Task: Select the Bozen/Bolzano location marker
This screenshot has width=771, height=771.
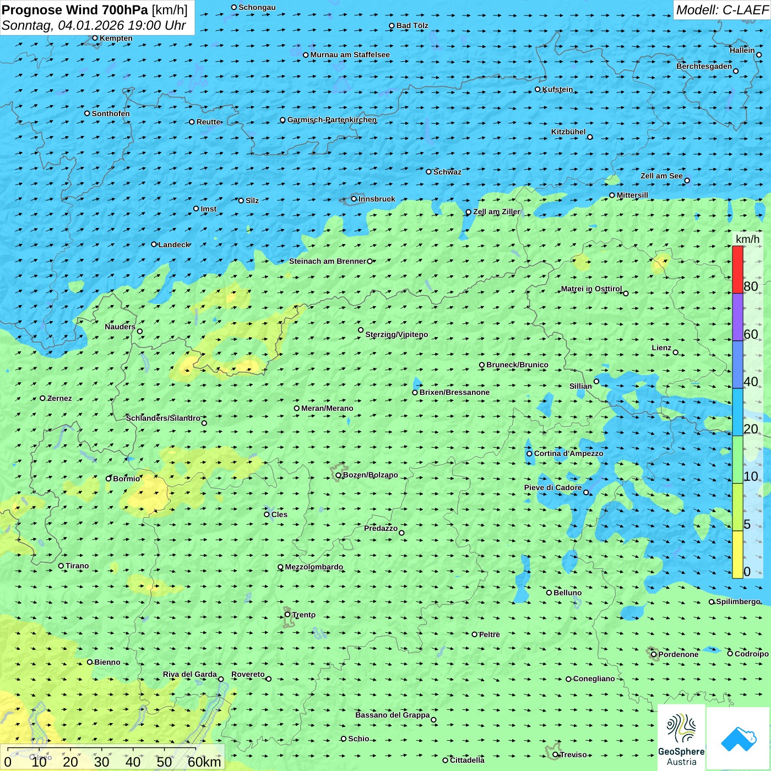Action: click(x=338, y=475)
